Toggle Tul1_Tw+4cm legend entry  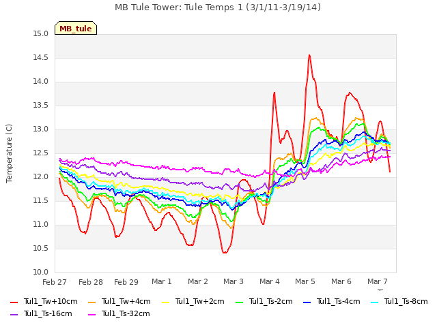pos(119,302)
